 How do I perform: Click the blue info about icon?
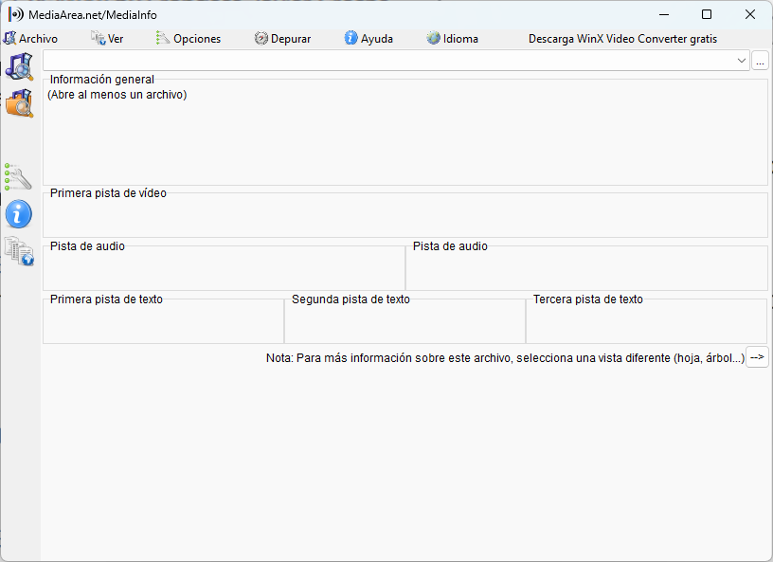click(x=19, y=213)
